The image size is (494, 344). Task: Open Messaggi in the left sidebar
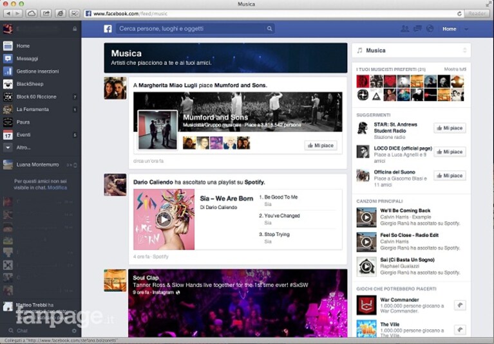tap(41, 59)
